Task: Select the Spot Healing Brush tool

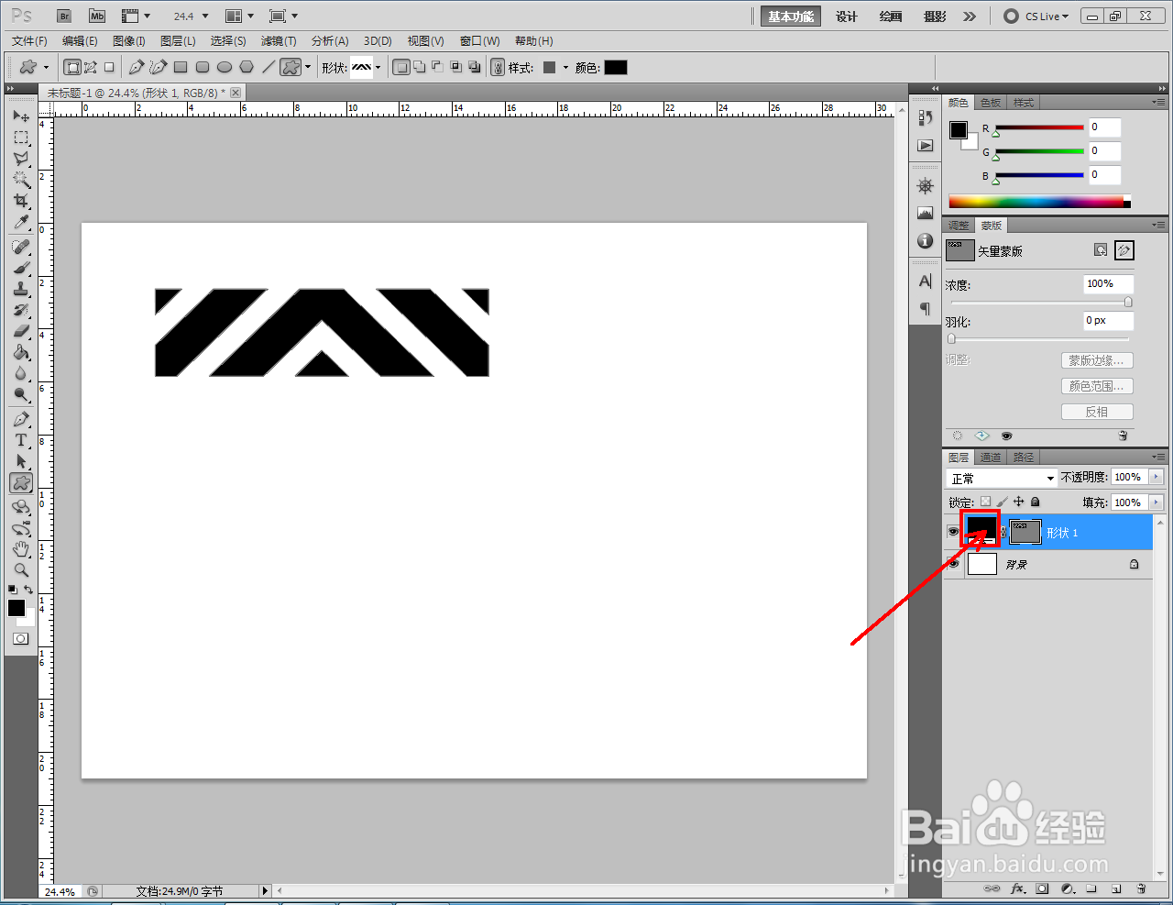Action: [21, 248]
